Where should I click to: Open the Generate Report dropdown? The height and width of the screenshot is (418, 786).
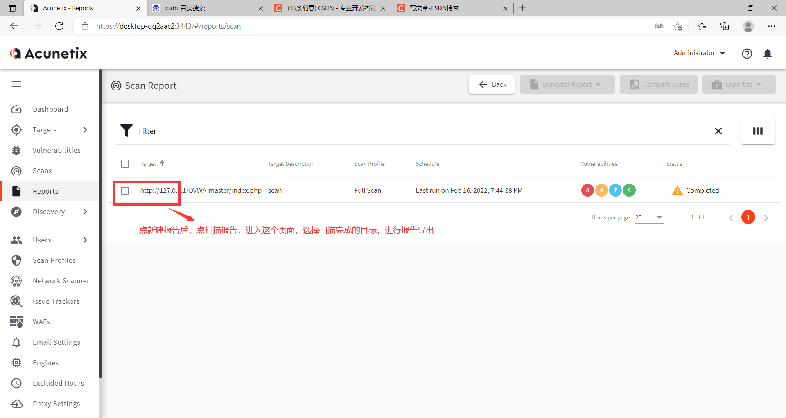tap(567, 84)
